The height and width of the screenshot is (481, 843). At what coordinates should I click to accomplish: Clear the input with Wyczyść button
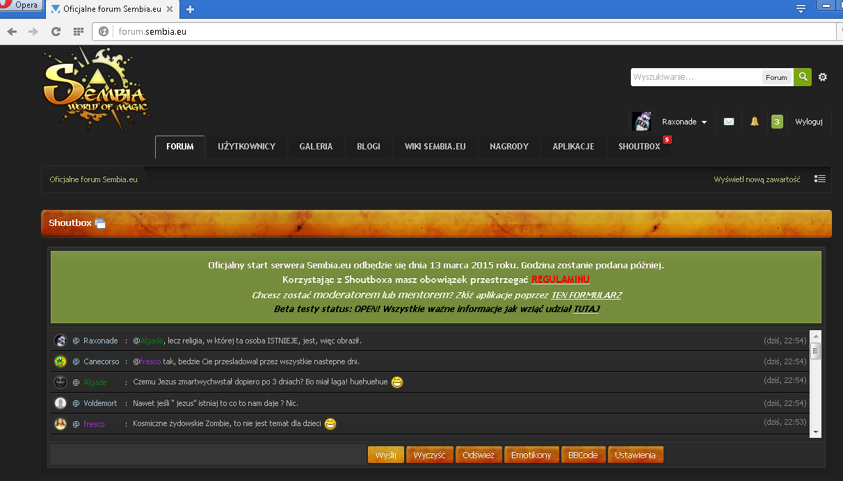point(430,455)
